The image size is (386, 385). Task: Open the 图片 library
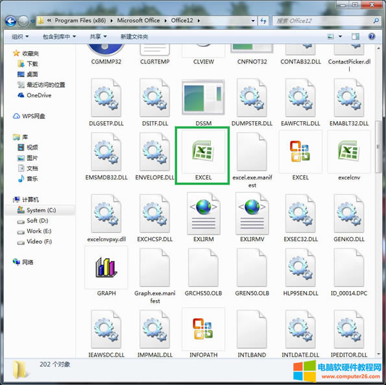coord(28,158)
